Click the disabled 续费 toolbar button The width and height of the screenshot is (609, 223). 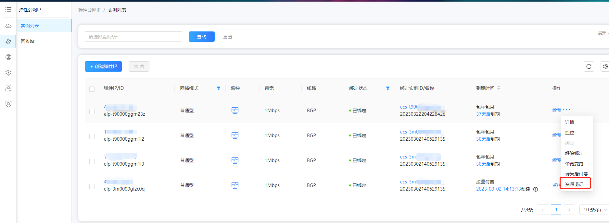click(139, 66)
